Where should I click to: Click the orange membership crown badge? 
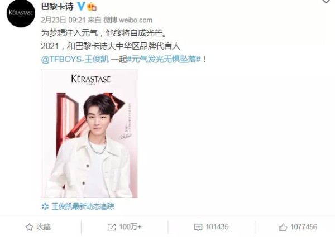92,7
